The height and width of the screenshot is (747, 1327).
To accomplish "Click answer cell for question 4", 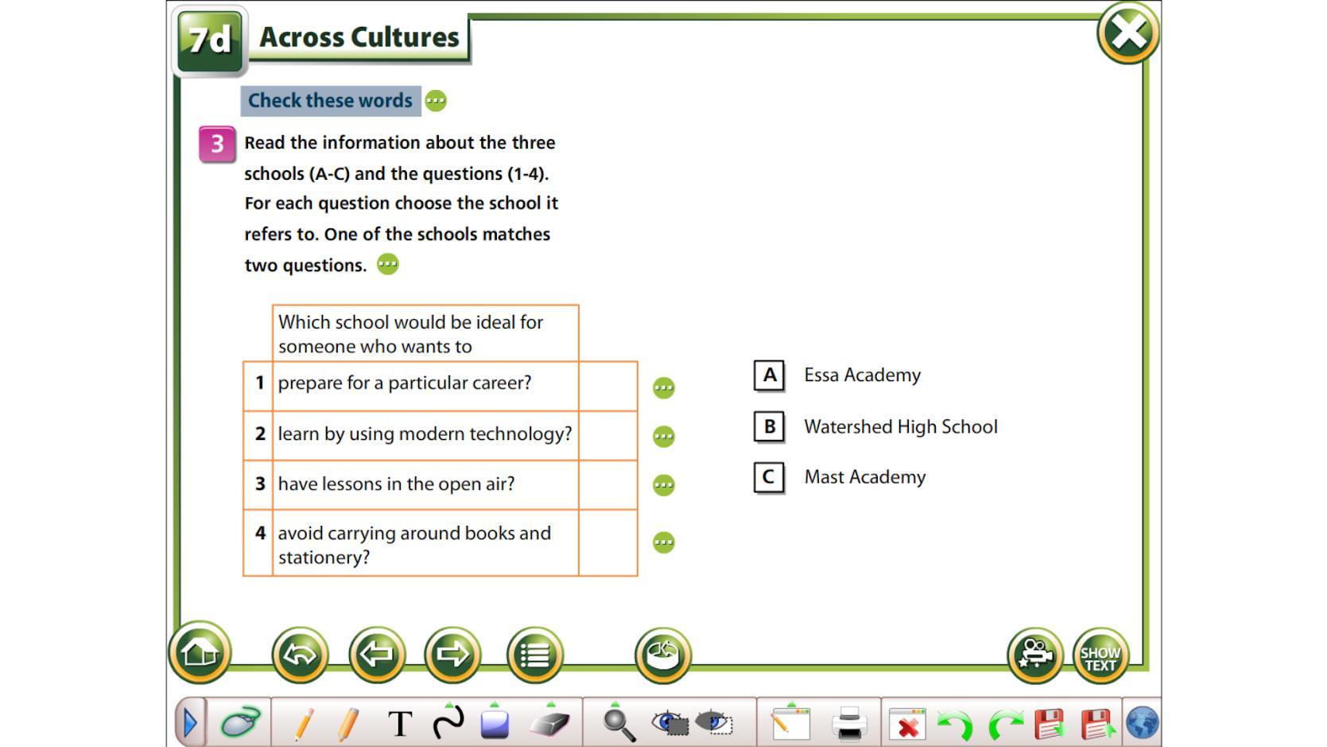I will tap(608, 543).
